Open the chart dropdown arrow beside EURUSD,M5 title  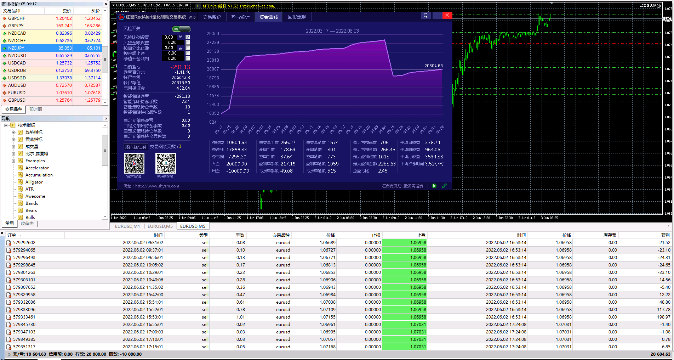click(113, 5)
